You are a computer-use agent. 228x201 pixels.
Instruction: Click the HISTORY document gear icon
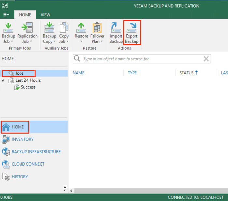pos(6,177)
